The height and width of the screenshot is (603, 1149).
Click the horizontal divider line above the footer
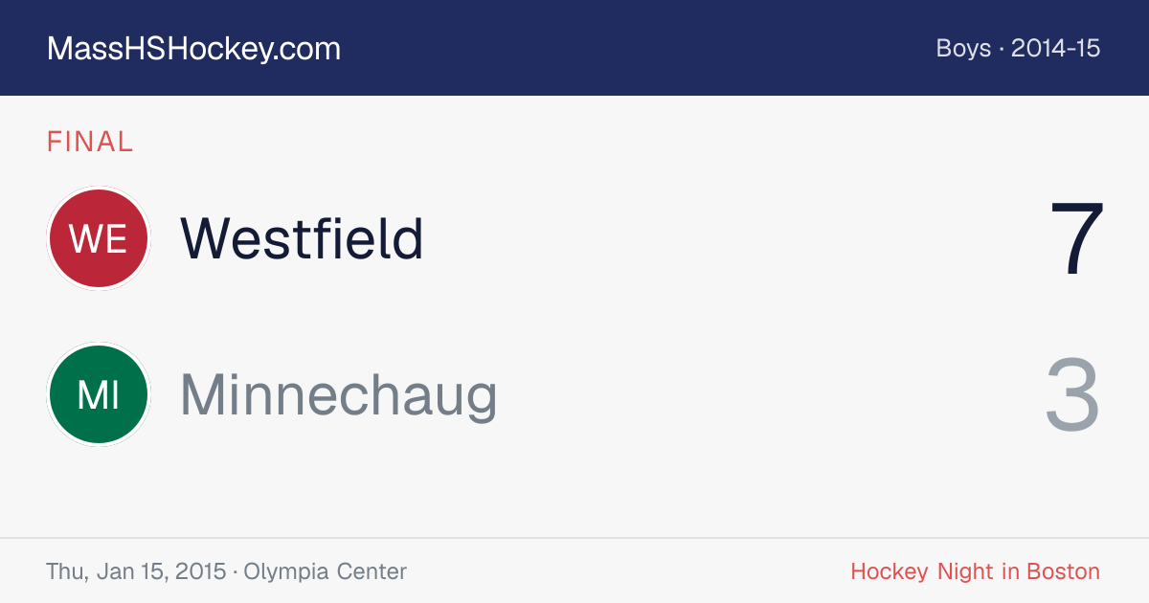point(574,538)
